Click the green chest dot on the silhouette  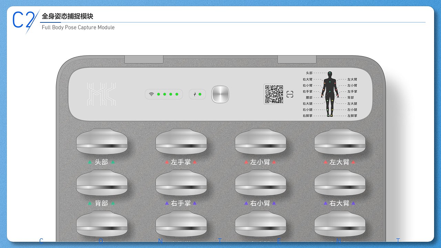(x=330, y=82)
